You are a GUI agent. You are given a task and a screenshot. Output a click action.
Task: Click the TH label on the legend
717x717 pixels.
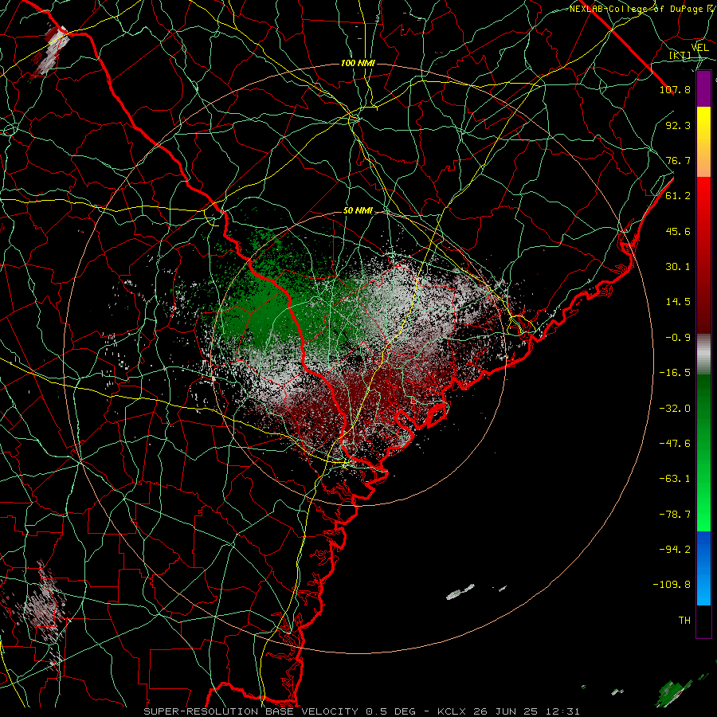[684, 621]
